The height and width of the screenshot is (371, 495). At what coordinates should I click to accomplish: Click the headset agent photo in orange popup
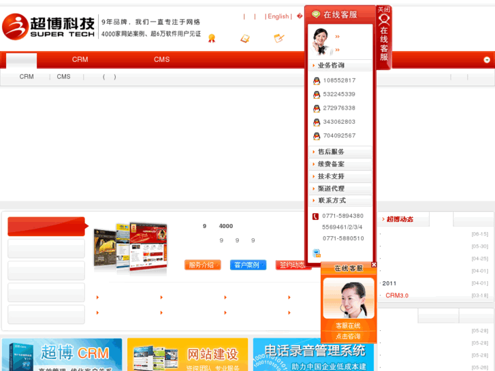pos(349,298)
